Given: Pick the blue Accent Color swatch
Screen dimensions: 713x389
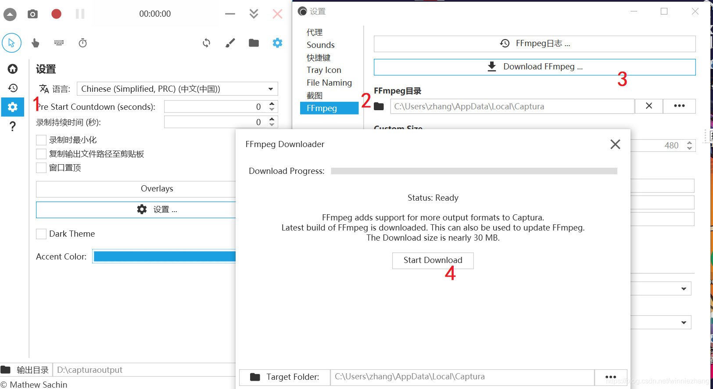Looking at the screenshot, I should click(165, 256).
